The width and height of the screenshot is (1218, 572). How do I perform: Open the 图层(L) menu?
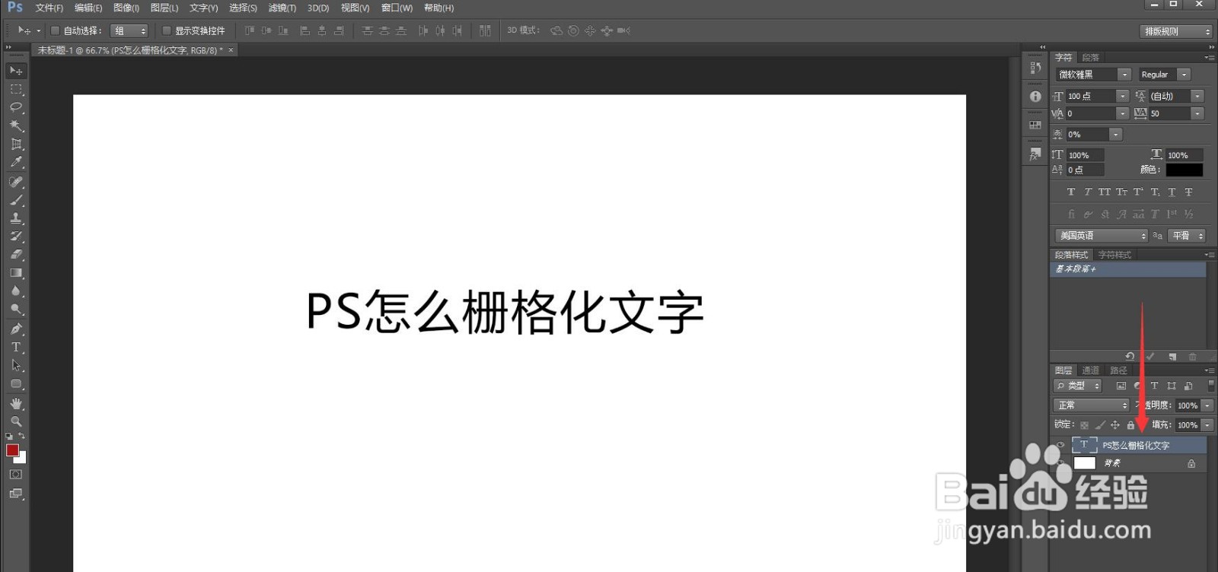click(x=164, y=8)
